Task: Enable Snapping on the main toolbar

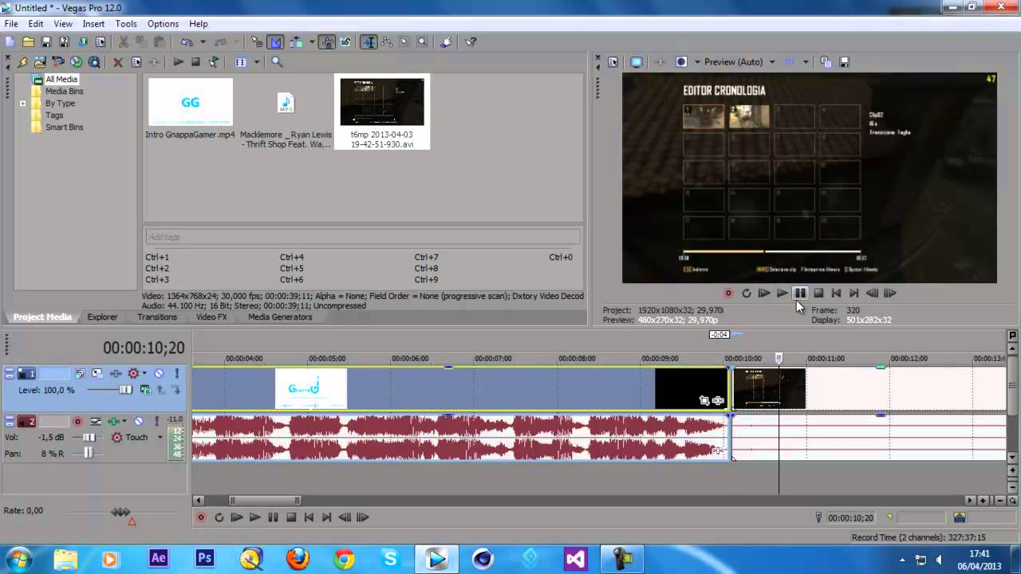Action: click(x=256, y=41)
